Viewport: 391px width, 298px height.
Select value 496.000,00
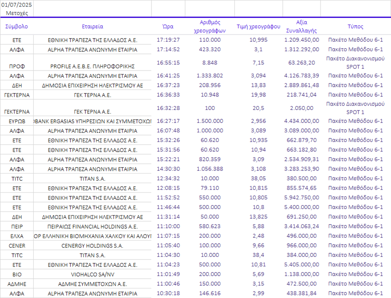click(302, 236)
